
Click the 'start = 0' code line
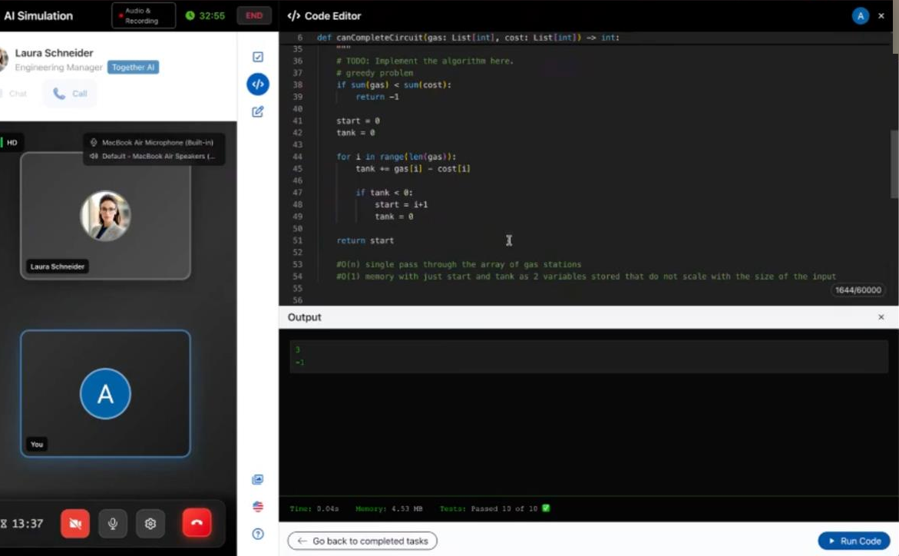tap(358, 121)
